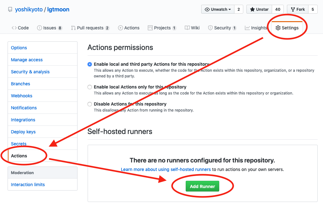This screenshot has height=207, width=323.
Task: Click the green Add Runner button
Action: click(202, 186)
